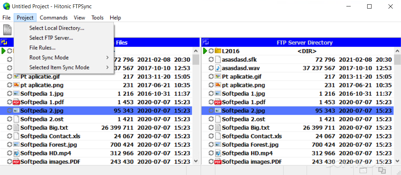Choose Select FTP Server... menu entry

[64, 38]
